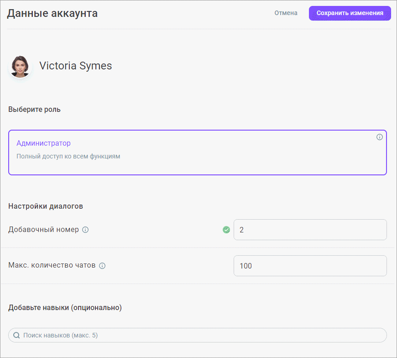Viewport: 397px width, 358px height.
Task: Click info icon beside Макс. количество чатов
Action: click(102, 266)
